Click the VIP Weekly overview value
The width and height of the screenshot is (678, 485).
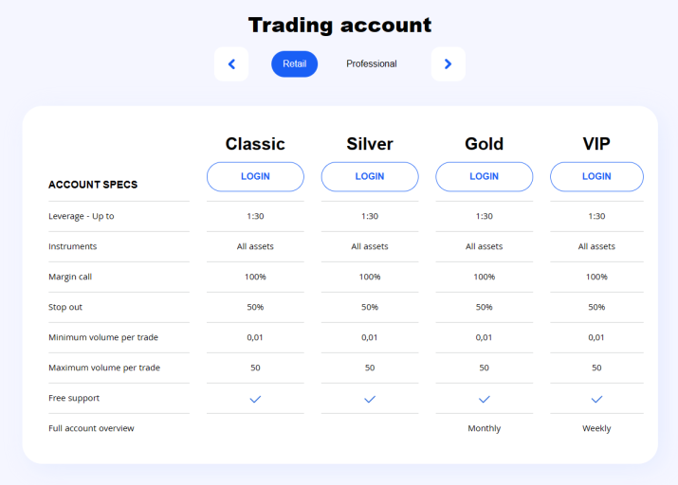coord(596,428)
